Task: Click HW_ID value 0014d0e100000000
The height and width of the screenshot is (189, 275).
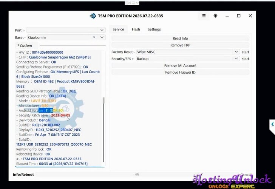Action: pyautogui.click(x=48, y=52)
